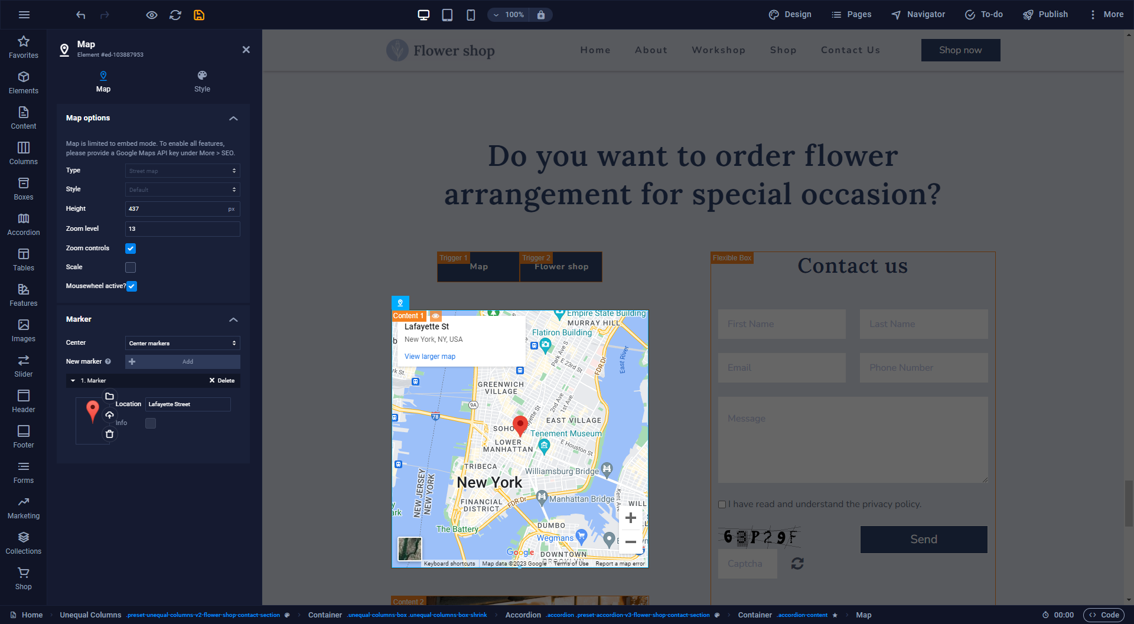This screenshot has width=1134, height=624.
Task: Open the Design menu
Action: tap(790, 15)
